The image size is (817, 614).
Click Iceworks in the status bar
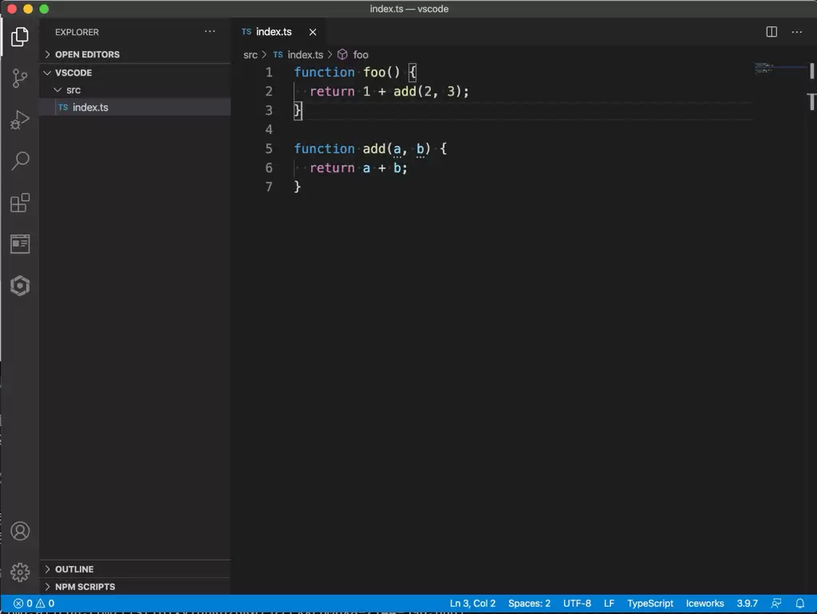tap(705, 604)
